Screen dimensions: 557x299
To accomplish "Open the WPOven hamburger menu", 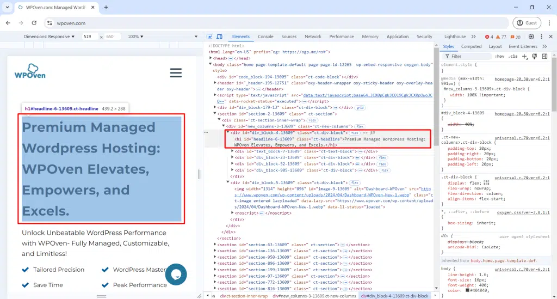I will 176,73.
